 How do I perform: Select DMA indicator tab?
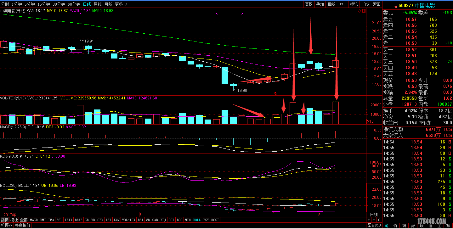(x=51, y=220)
